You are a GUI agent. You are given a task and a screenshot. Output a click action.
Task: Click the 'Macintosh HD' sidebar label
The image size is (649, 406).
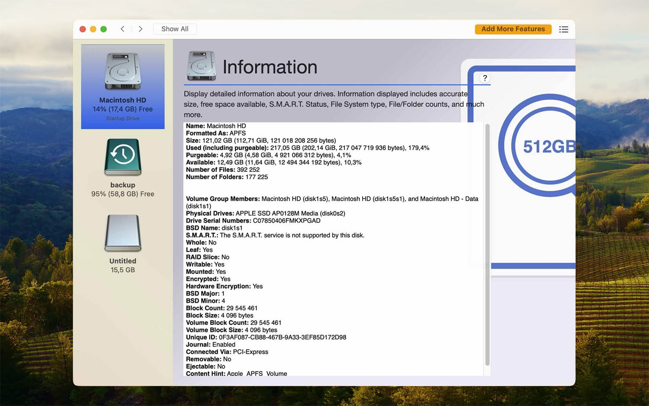(x=123, y=100)
